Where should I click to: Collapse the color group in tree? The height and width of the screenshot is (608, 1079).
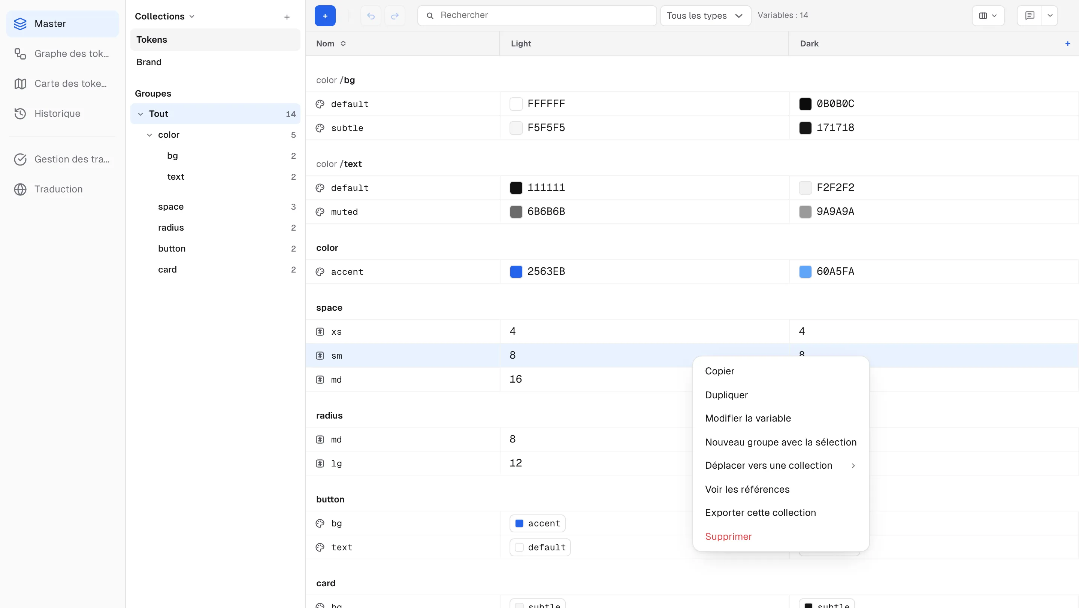[149, 135]
